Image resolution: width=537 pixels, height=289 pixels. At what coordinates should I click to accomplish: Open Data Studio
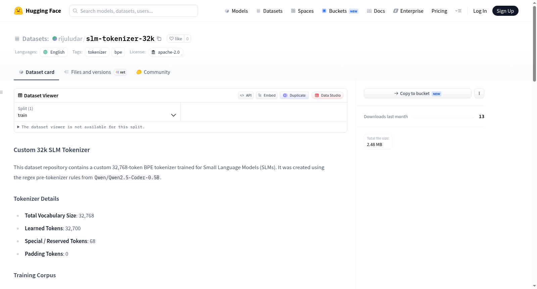[x=328, y=95]
